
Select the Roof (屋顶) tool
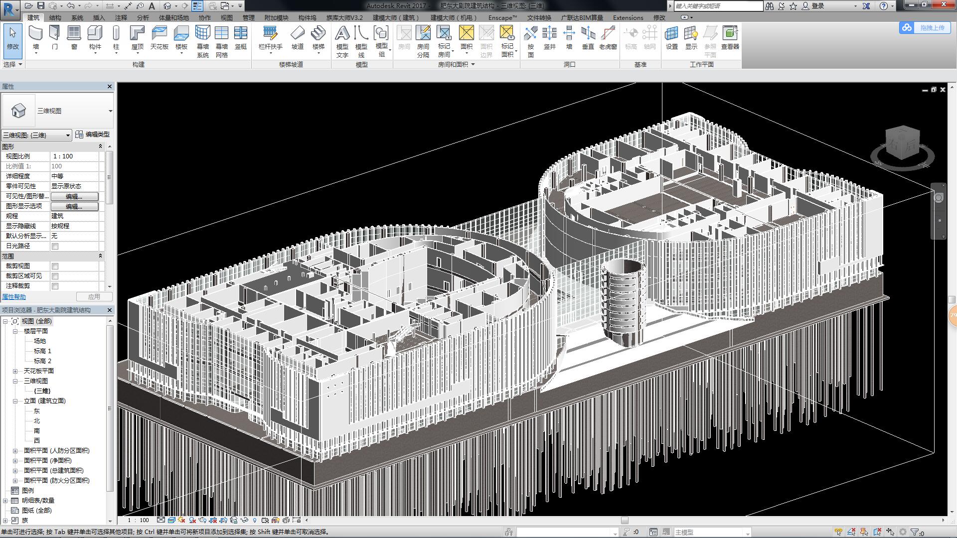click(x=137, y=39)
